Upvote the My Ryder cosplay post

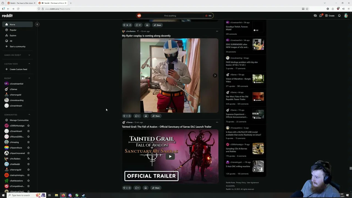(124, 116)
